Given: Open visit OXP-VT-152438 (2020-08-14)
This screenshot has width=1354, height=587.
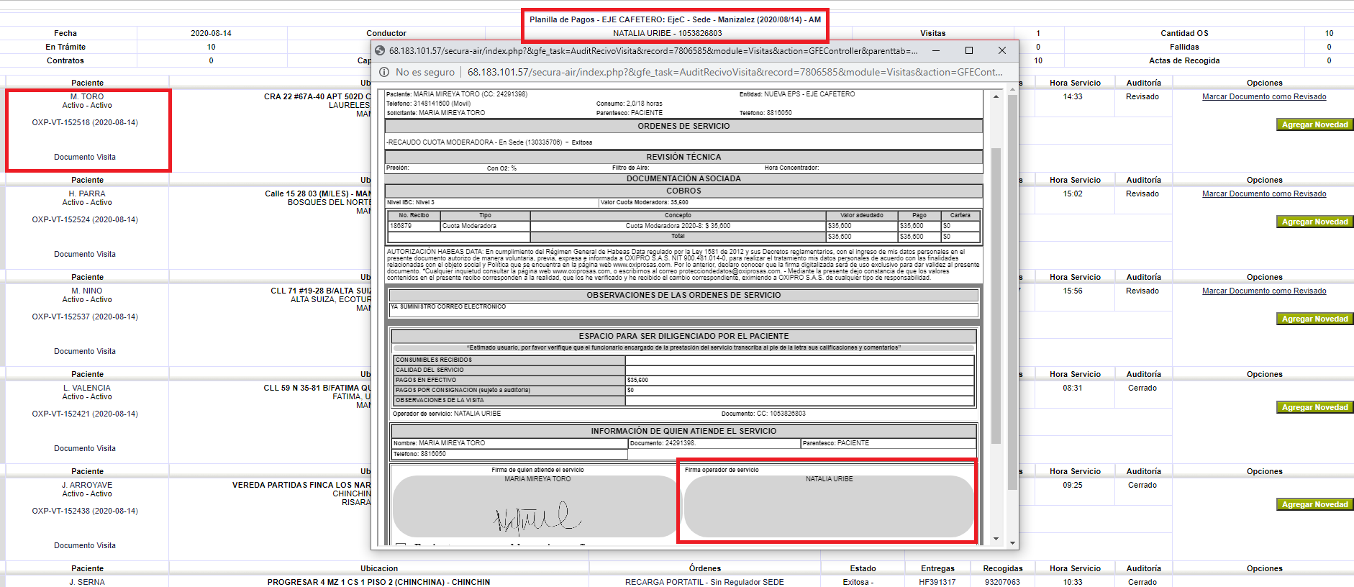Looking at the screenshot, I should tap(85, 511).
